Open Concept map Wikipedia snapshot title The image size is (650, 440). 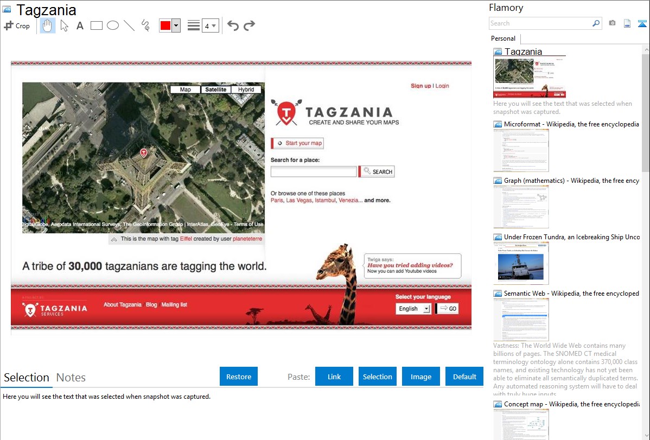[x=571, y=404]
